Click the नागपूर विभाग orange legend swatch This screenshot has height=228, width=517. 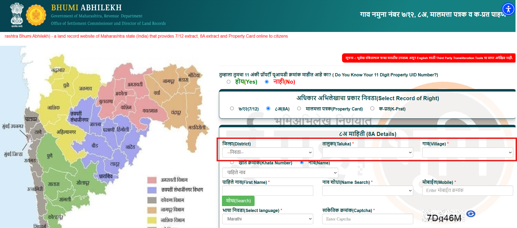coord(152,210)
